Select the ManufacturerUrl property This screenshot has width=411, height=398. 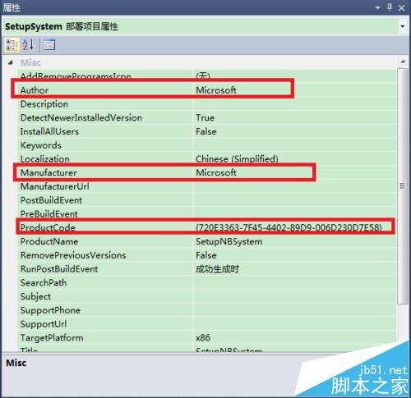pyautogui.click(x=54, y=186)
